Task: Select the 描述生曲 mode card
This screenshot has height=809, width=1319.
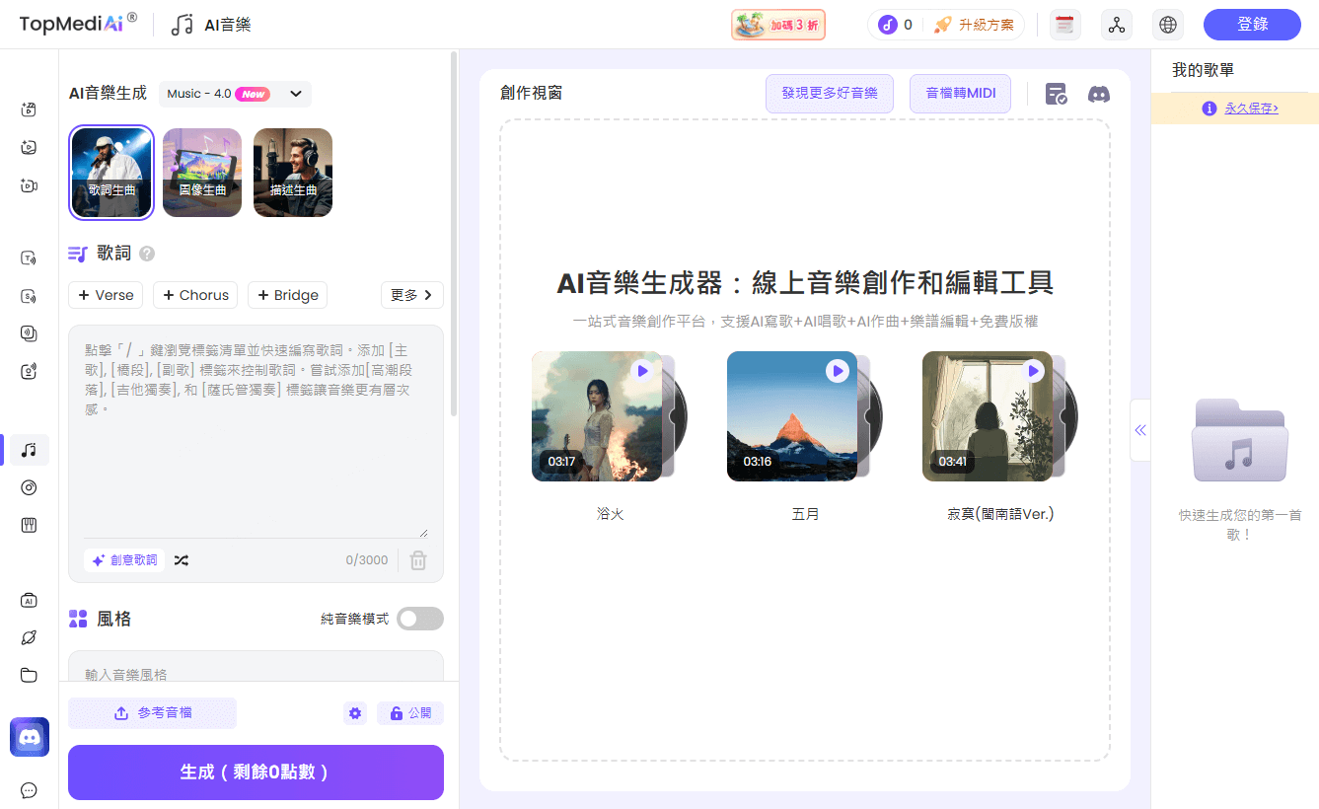Action: 293,173
